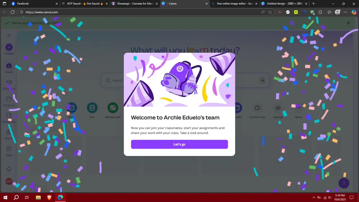Open Projects folder in sidebar
This screenshot has width=359, height=202.
(9, 101)
